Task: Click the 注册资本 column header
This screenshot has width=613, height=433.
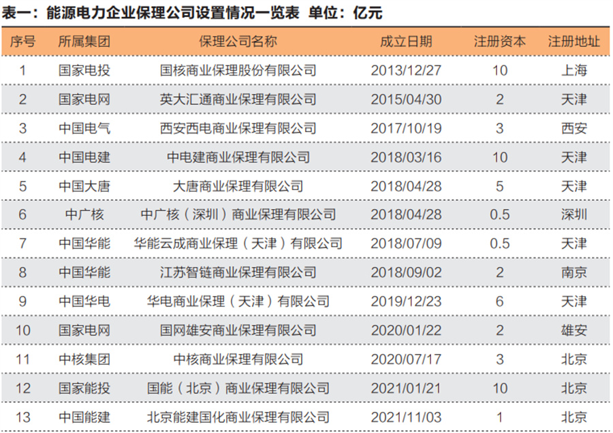Action: pos(500,42)
